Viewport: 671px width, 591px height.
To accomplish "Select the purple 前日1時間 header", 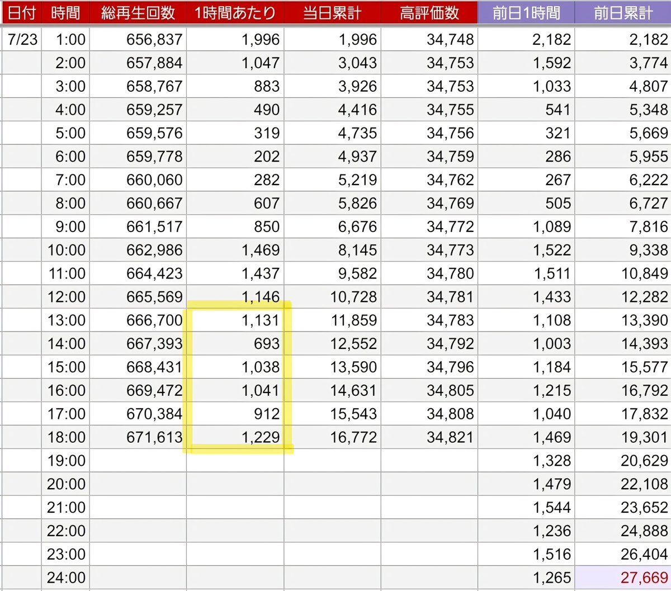I will point(526,12).
